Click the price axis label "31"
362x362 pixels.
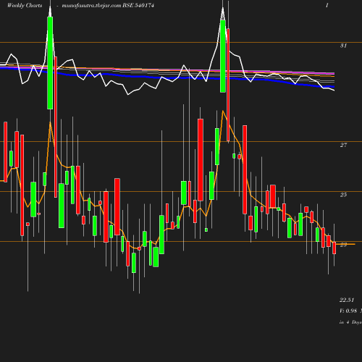(343, 46)
